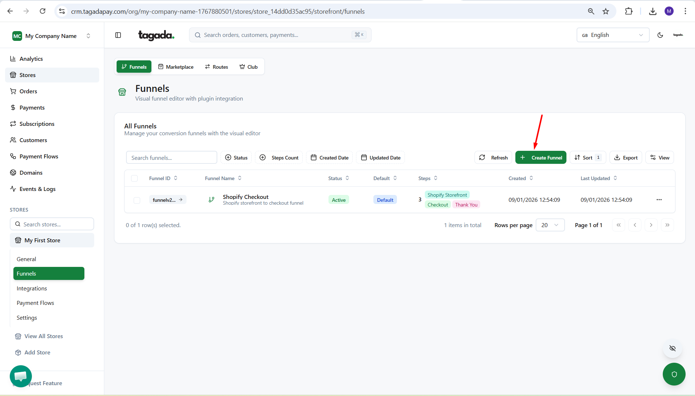Toggle the select-all header checkbox
The height and width of the screenshot is (396, 695).
point(134,178)
